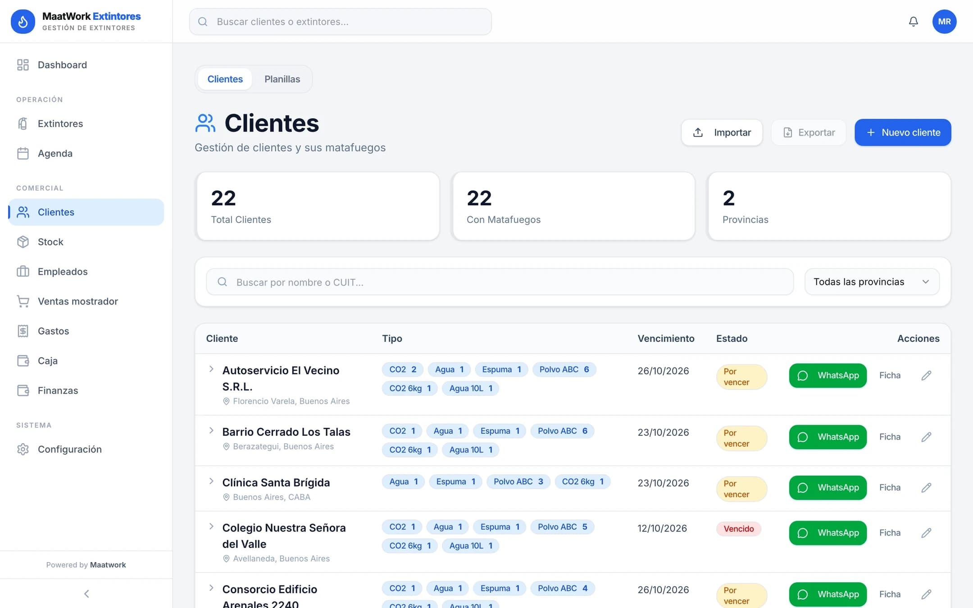The height and width of the screenshot is (608, 973).
Task: Click the Exportar button
Action: coord(809,132)
